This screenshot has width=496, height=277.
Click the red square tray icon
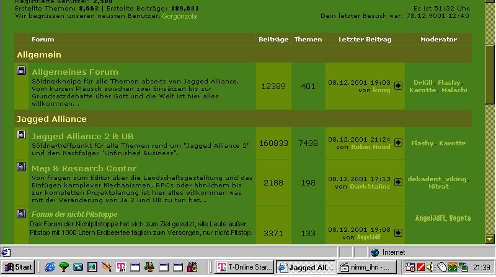pyautogui.click(x=421, y=267)
